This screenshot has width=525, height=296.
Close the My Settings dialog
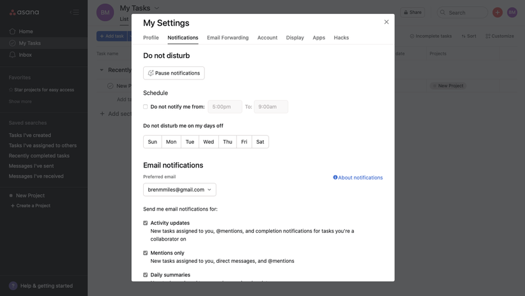coord(386,22)
